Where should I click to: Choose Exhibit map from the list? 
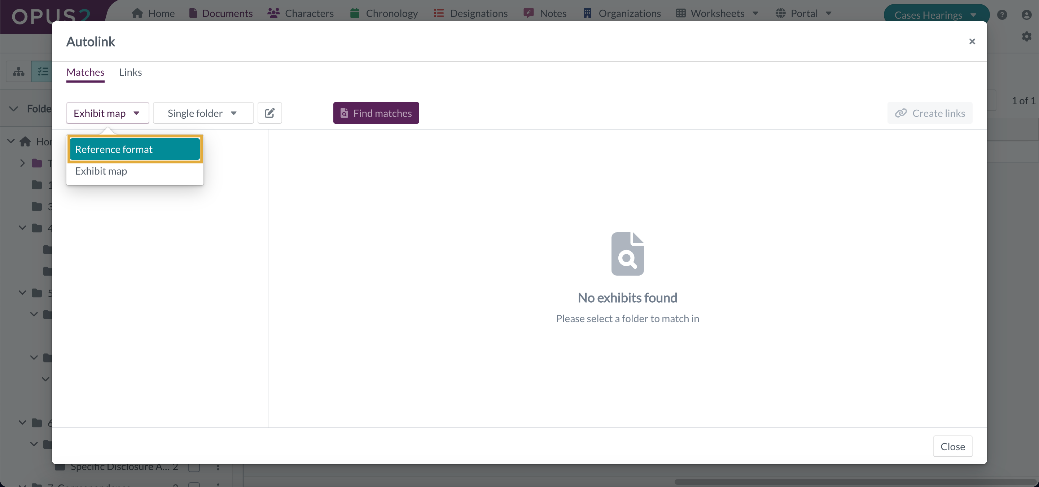coord(101,171)
